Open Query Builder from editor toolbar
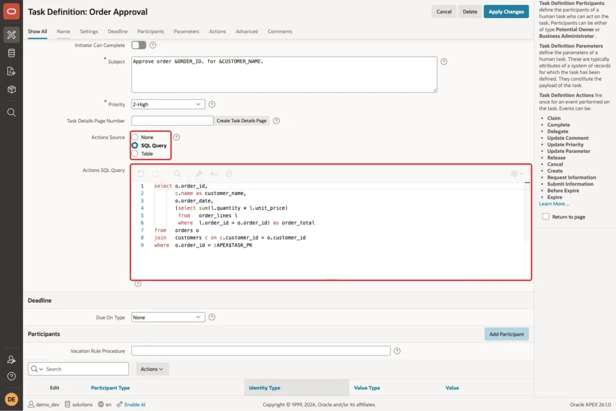This screenshot has height=411, width=616. coord(199,174)
